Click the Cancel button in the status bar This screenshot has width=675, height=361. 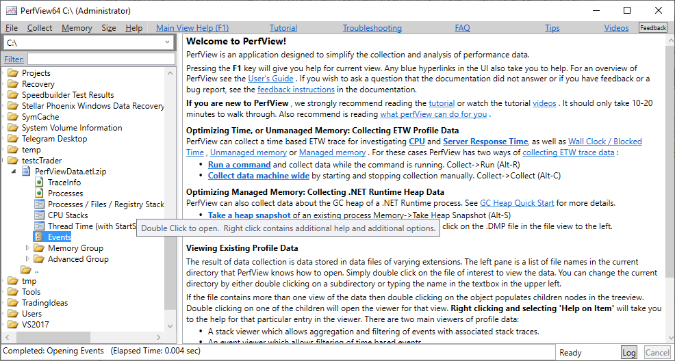click(657, 352)
